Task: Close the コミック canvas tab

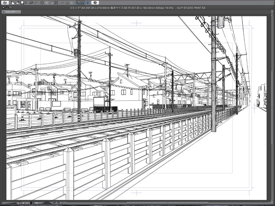Action: click(x=3, y=12)
